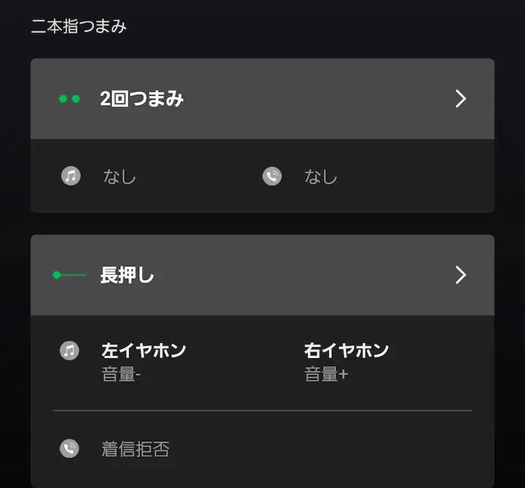
Task: Click the music note icon beside 左イヤホン
Action: [69, 350]
